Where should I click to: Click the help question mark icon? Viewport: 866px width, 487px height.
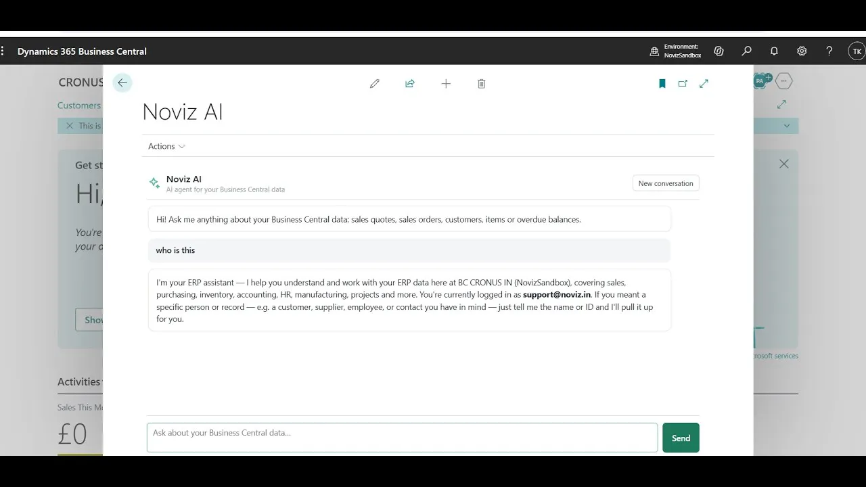[x=829, y=51]
